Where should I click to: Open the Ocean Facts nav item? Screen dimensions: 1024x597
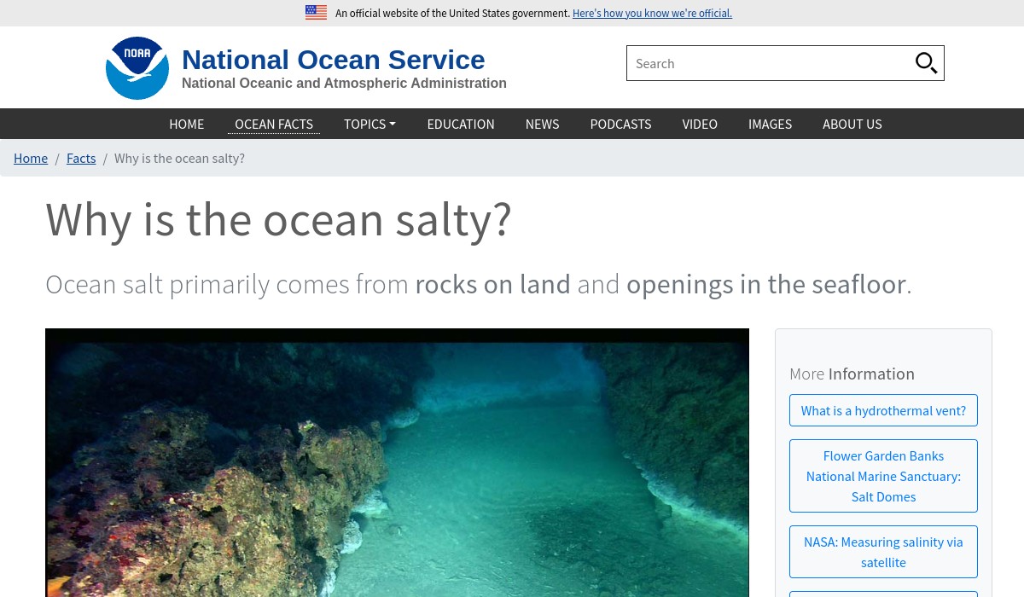[274, 124]
